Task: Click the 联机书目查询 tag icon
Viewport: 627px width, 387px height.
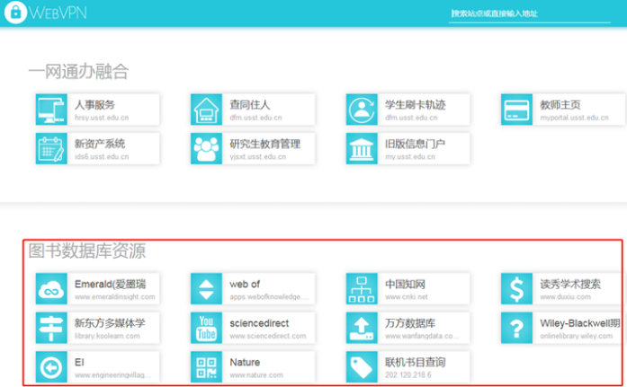Action: coord(362,367)
